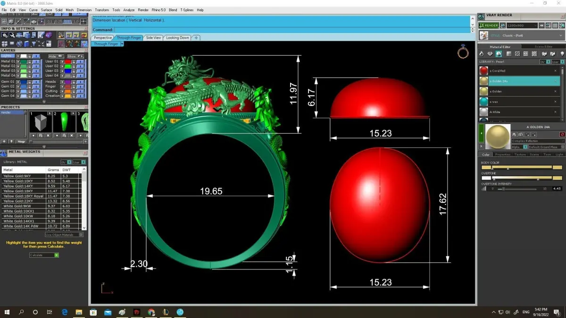This screenshot has width=566, height=318.
Task: Open taskbar search magnifier
Action: click(x=21, y=312)
